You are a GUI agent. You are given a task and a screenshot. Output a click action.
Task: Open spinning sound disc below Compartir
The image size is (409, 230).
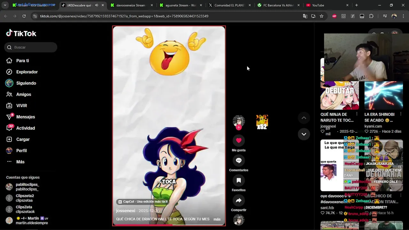(x=239, y=220)
